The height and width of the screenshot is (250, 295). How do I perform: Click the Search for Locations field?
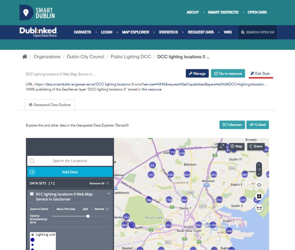point(70,161)
